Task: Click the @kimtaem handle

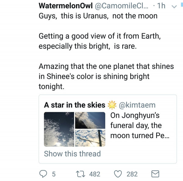Action: click(x=137, y=105)
